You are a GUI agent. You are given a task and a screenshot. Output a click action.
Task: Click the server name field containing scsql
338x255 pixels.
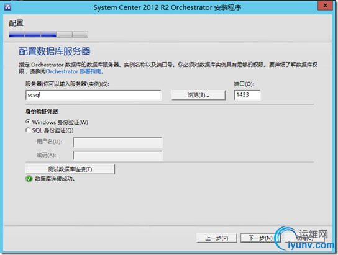(x=93, y=95)
